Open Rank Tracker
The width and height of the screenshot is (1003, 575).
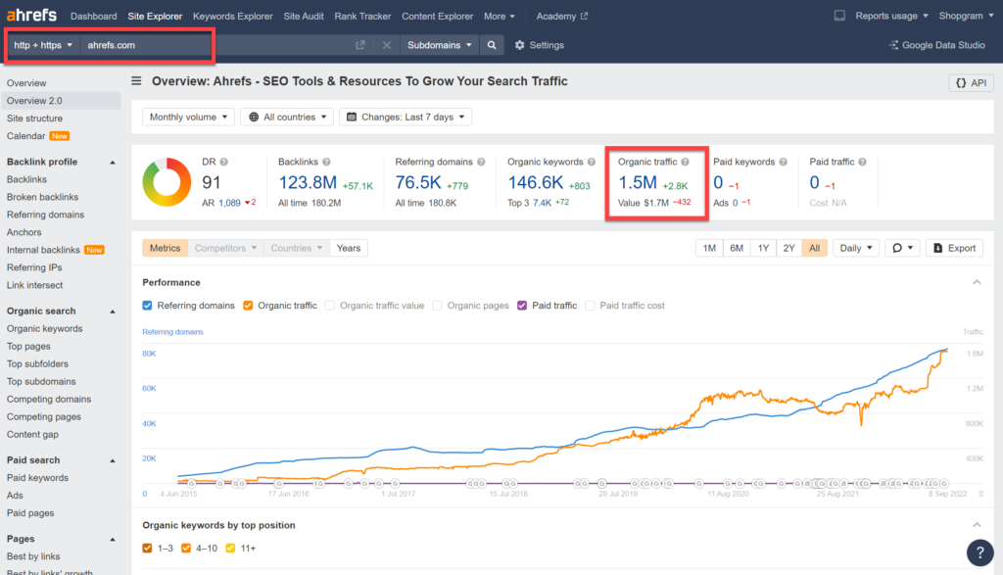click(x=362, y=16)
